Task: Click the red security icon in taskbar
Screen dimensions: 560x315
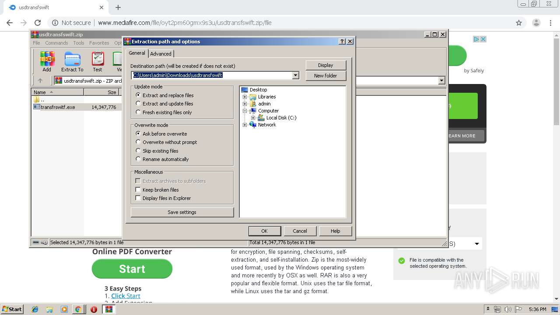Action: (94, 309)
